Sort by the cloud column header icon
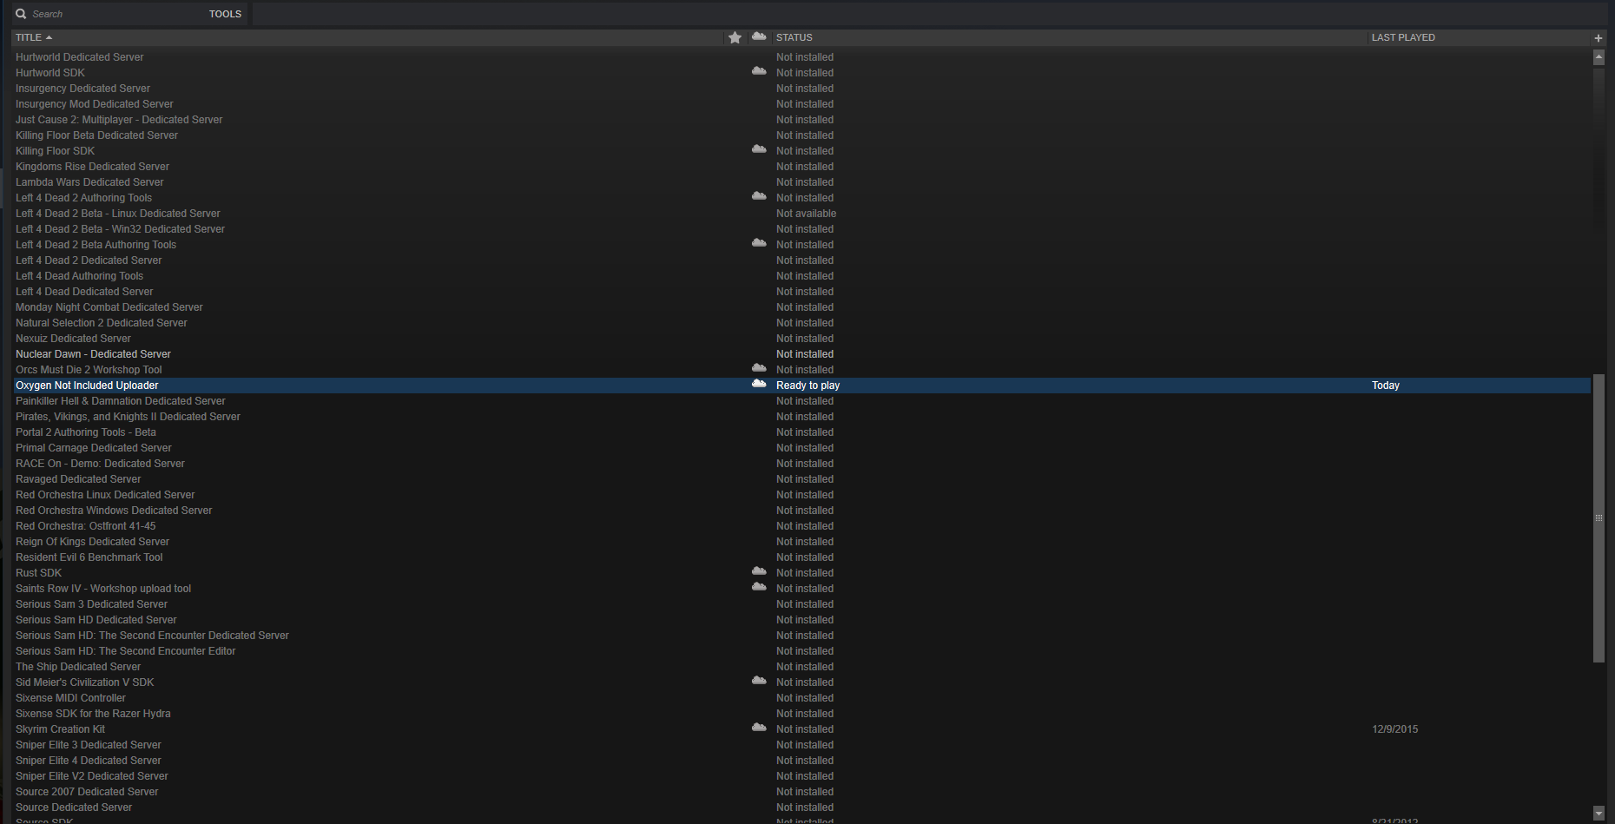This screenshot has height=824, width=1615. (759, 36)
